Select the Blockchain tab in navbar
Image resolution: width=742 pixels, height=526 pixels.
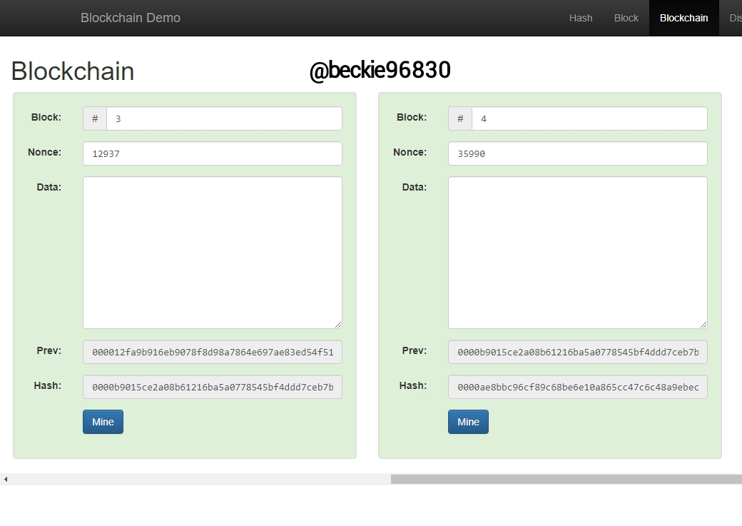pyautogui.click(x=683, y=18)
